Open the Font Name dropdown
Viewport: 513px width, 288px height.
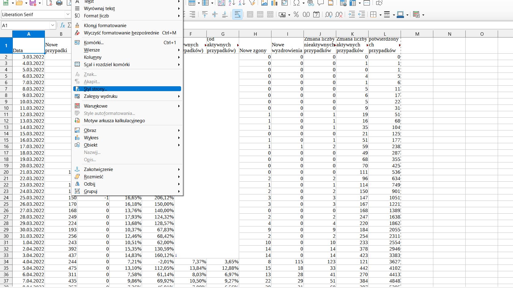coord(68,15)
